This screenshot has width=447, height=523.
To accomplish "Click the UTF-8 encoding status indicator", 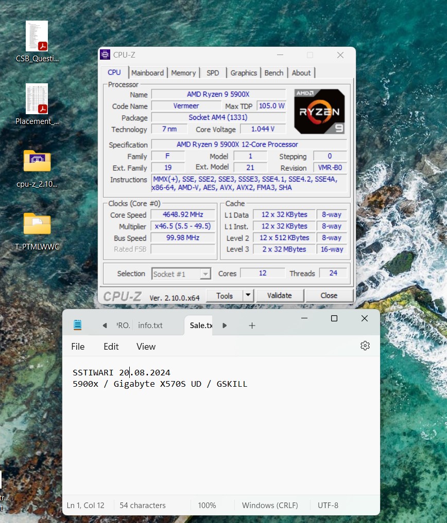I will [328, 506].
